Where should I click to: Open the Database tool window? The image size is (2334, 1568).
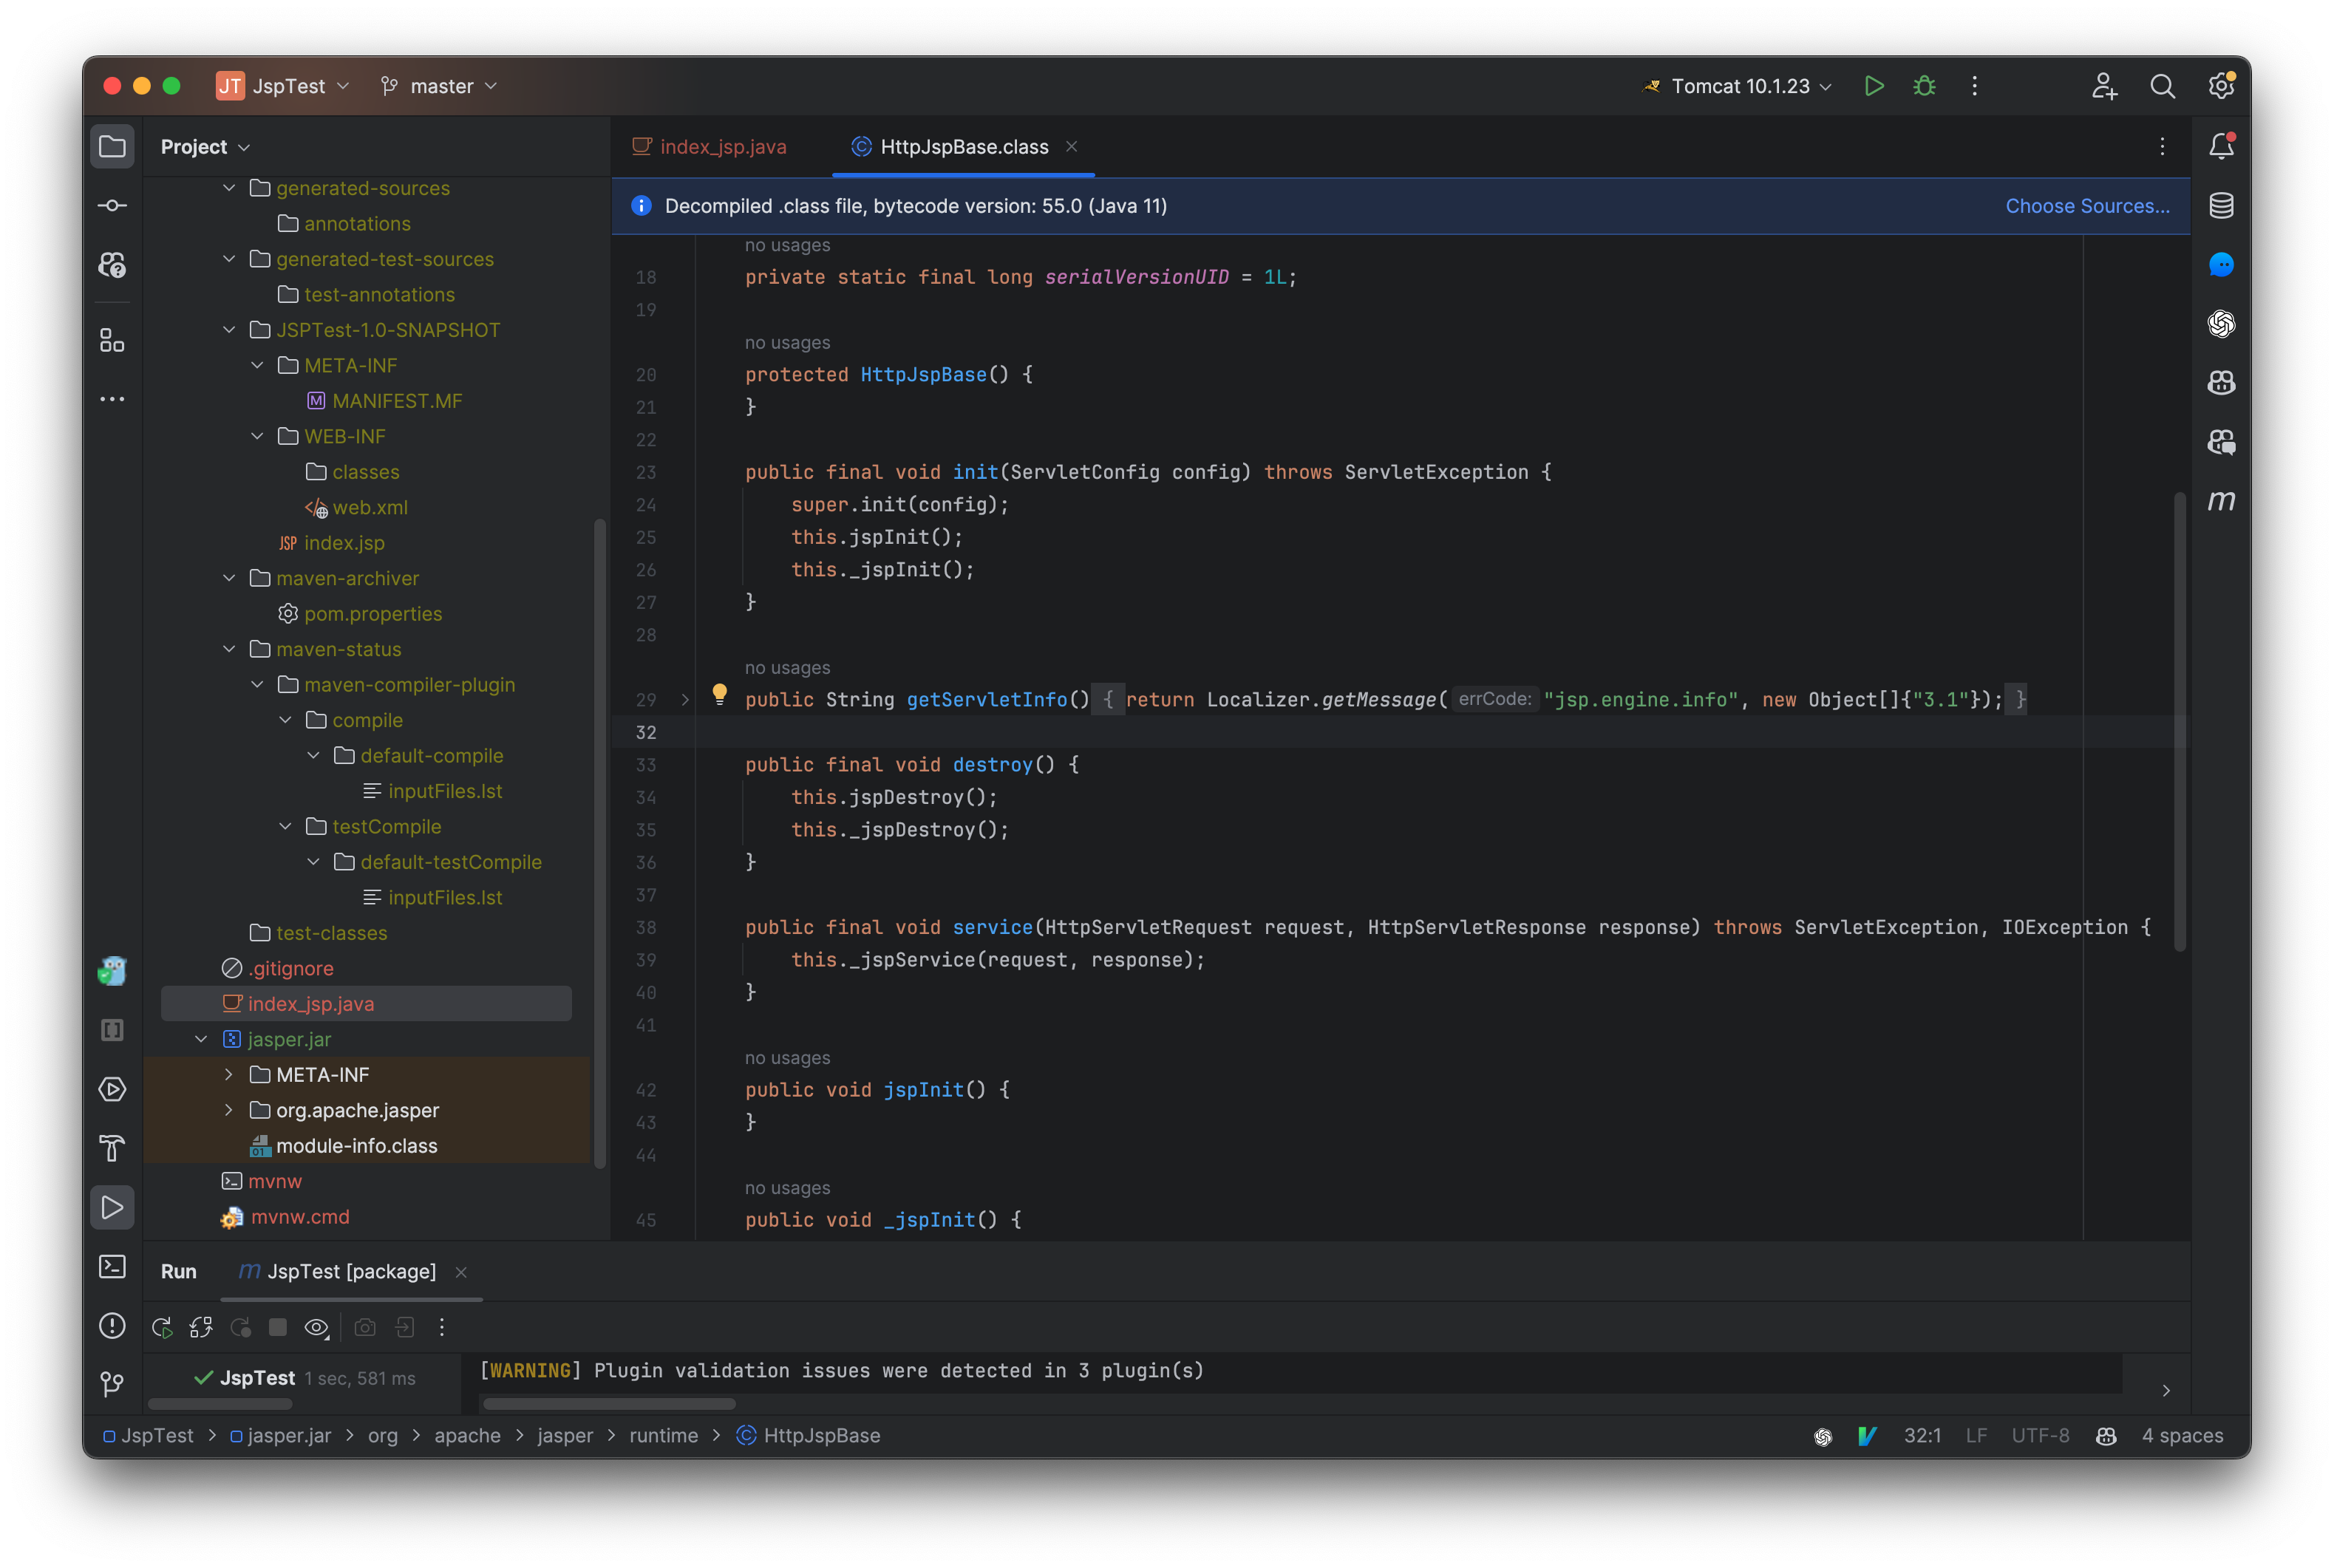[x=2221, y=206]
